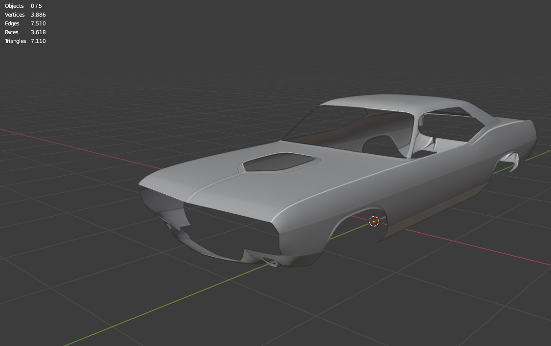
Task: Click the "Edges" statistics label
Action: point(12,23)
